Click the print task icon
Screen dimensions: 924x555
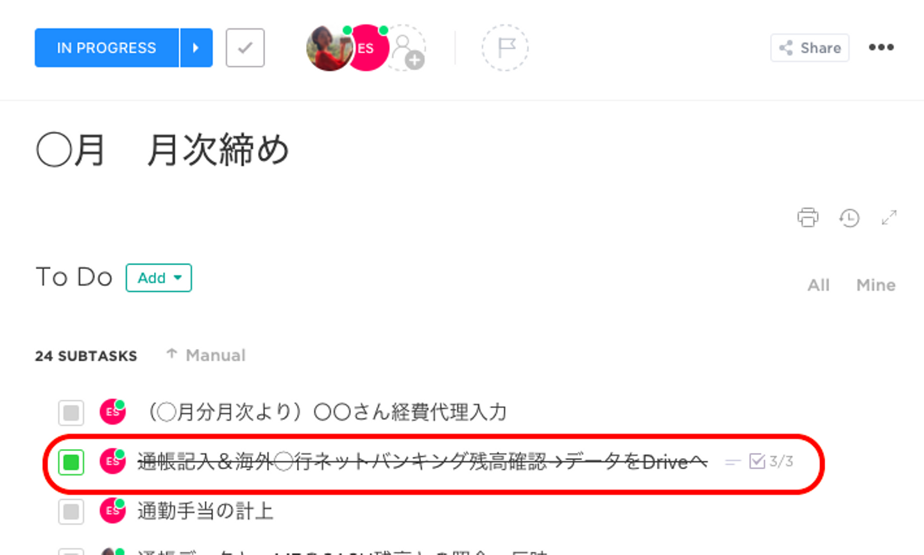coord(808,218)
